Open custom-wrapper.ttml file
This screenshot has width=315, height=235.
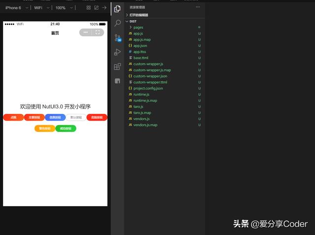click(164, 82)
